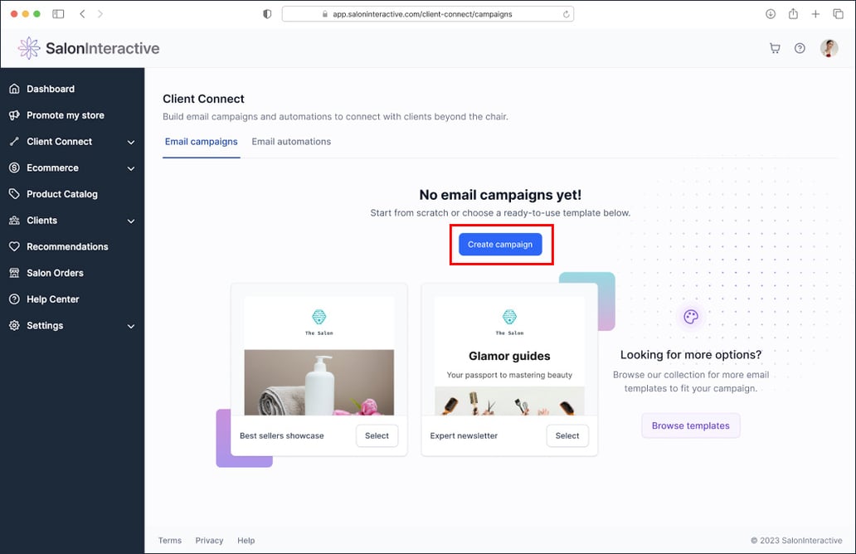Open the shopping cart icon
856x554 pixels.
pyautogui.click(x=775, y=48)
